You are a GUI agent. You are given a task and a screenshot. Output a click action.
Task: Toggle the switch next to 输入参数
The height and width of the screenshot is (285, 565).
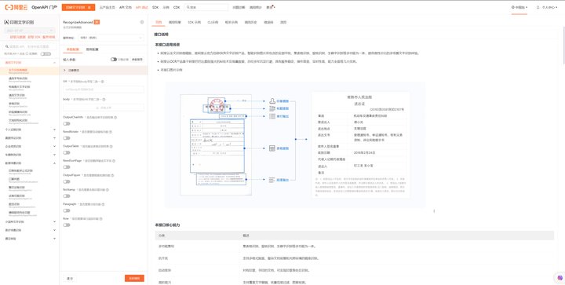coord(114,60)
